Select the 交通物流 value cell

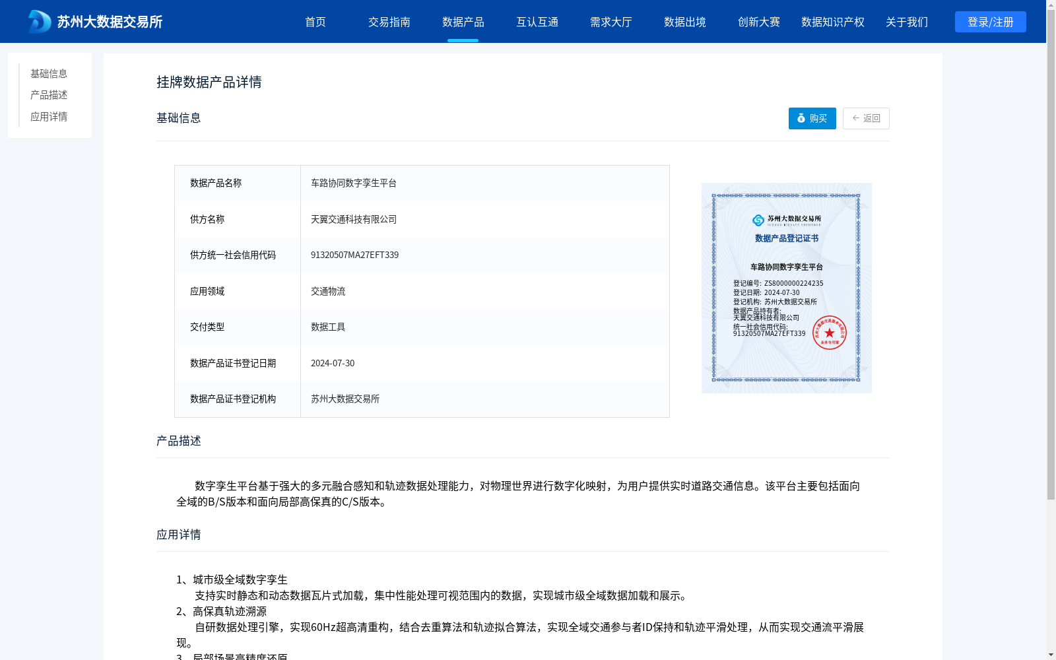(485, 291)
